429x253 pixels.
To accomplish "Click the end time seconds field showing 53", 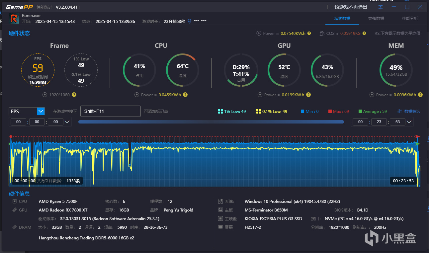I will 398,122.
